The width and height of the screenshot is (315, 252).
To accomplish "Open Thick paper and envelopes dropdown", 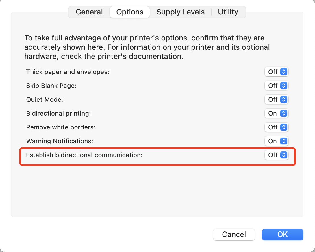I will click(x=277, y=72).
